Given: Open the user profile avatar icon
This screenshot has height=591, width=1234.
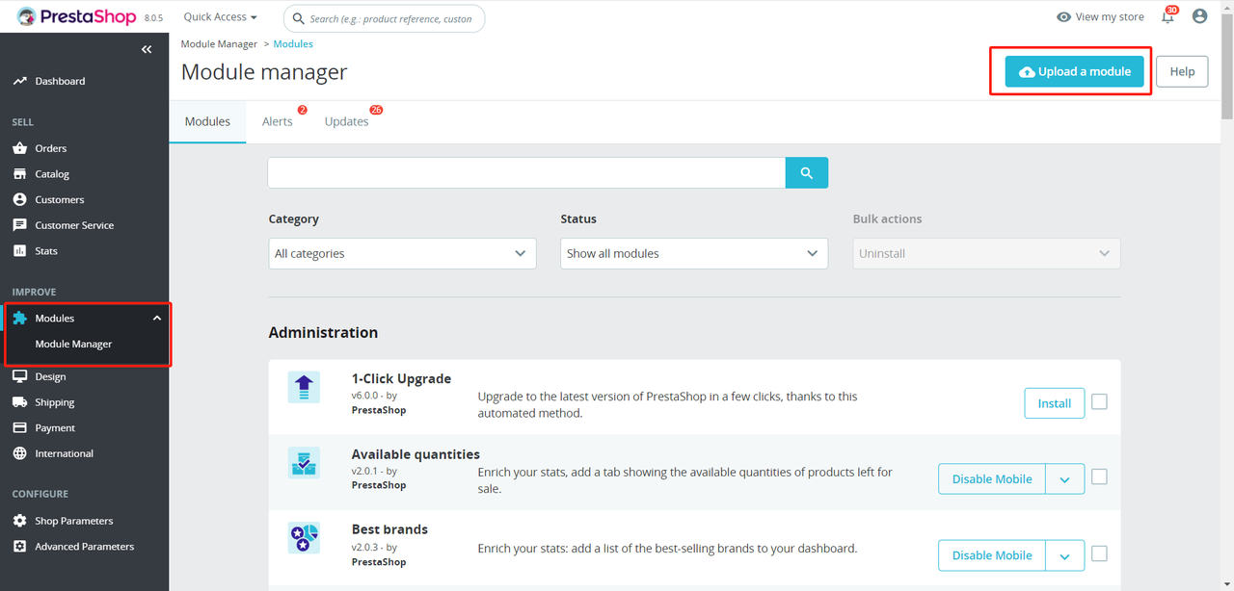Looking at the screenshot, I should [1199, 16].
